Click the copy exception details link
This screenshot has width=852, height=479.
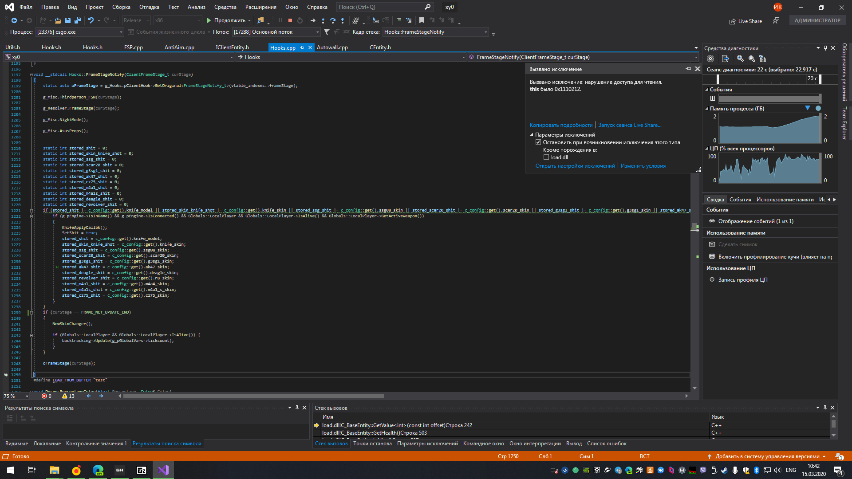(561, 125)
